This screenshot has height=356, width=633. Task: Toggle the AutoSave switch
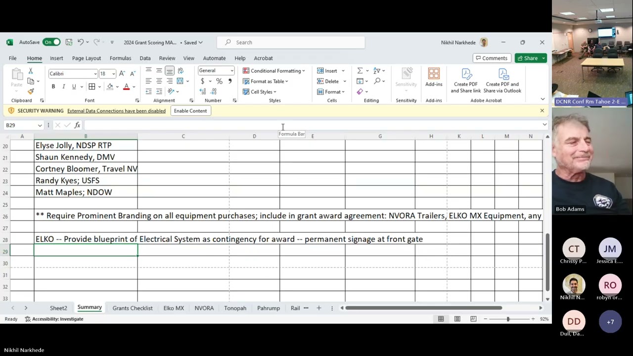pos(51,43)
